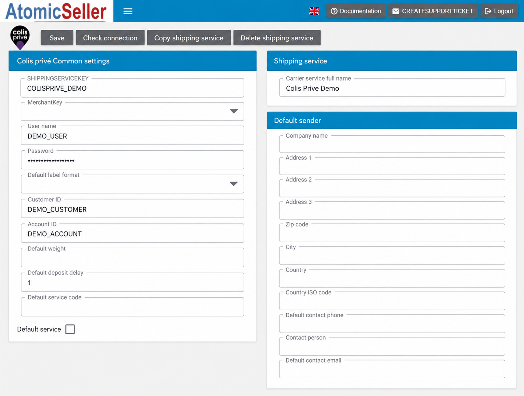This screenshot has width=524, height=396.
Task: Focus the Address 3 field
Action: (x=392, y=211)
